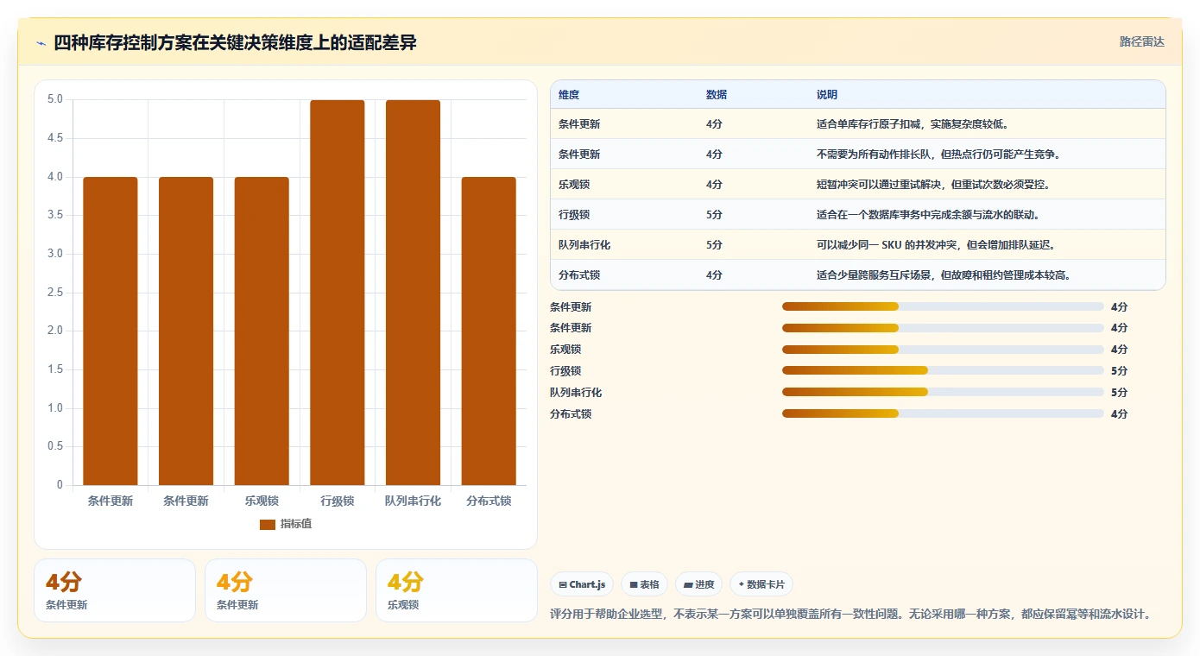Click the 指标值 legend label text
This screenshot has width=1200, height=656.
coord(296,525)
